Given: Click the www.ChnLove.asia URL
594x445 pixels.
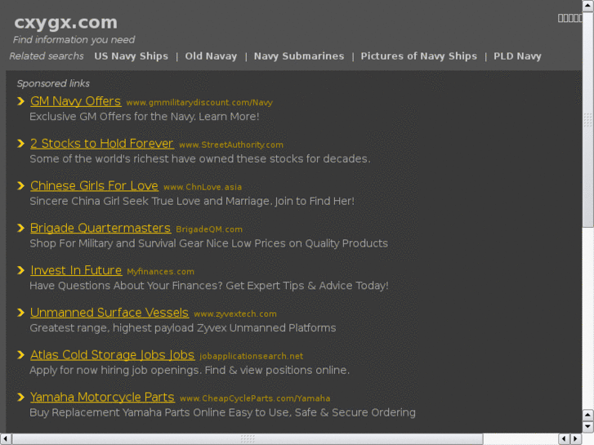Looking at the screenshot, I should (x=203, y=187).
